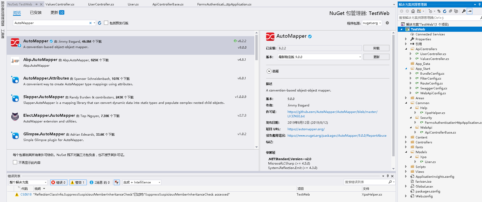Select XpoHelper.cs in Solution Explorer
482x202 pixels.
pyautogui.click(x=435, y=113)
